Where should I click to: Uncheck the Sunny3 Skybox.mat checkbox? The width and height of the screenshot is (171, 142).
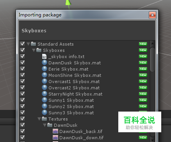(22, 112)
